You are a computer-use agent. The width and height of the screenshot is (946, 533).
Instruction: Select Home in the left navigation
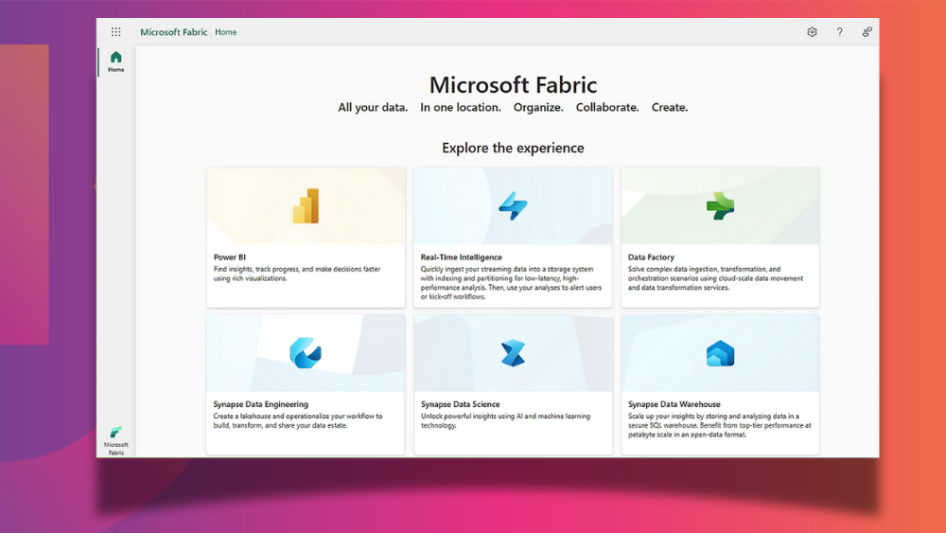tap(115, 62)
